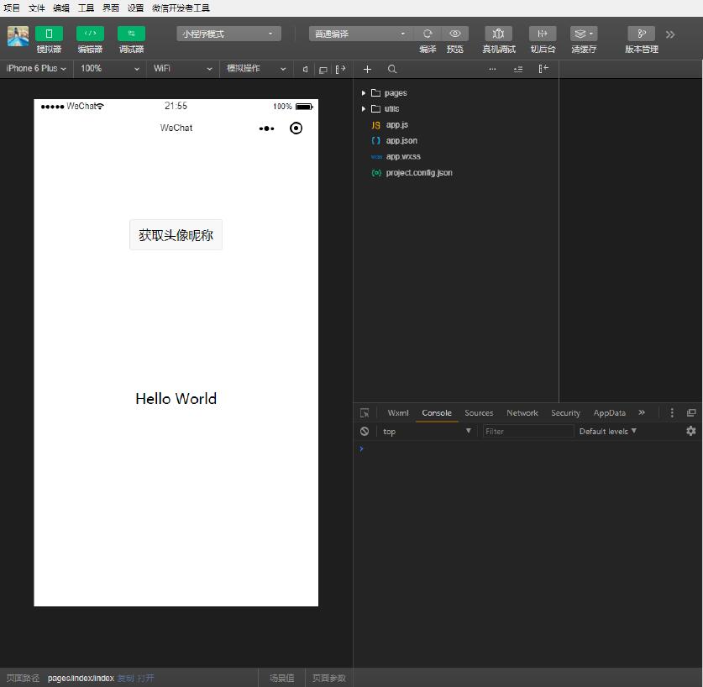Toggle the simulator panel button
Image resolution: width=703 pixels, height=687 pixels.
point(49,34)
